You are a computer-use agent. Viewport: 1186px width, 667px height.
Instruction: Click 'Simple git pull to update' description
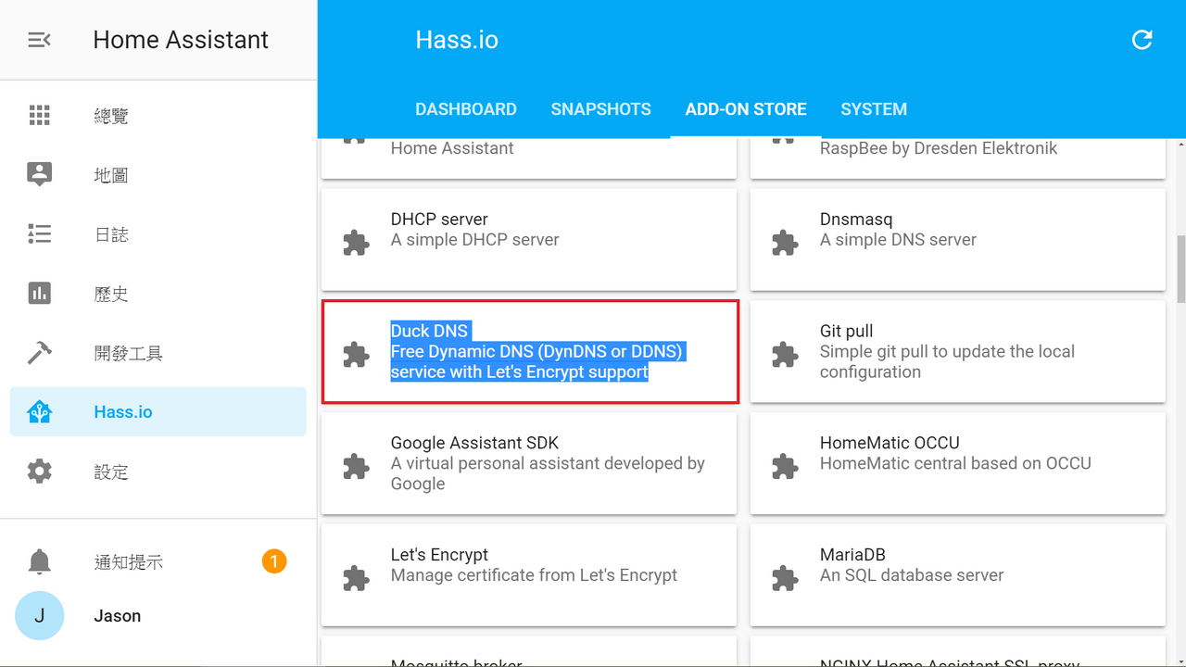947,362
